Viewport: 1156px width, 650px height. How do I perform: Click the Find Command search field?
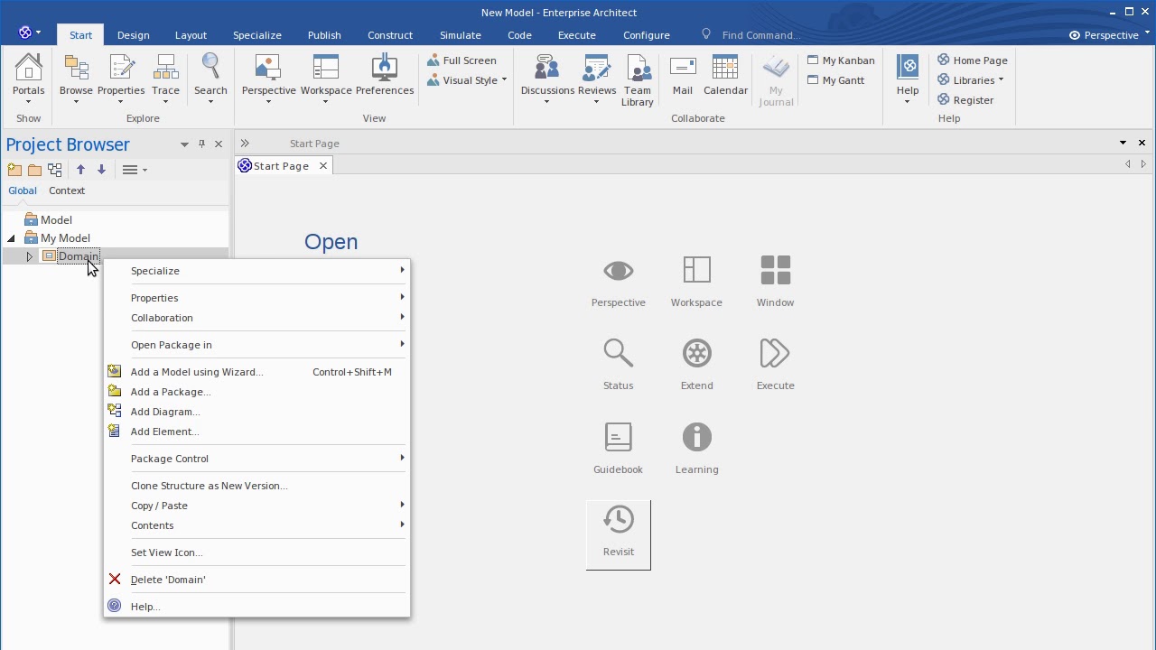click(x=760, y=35)
